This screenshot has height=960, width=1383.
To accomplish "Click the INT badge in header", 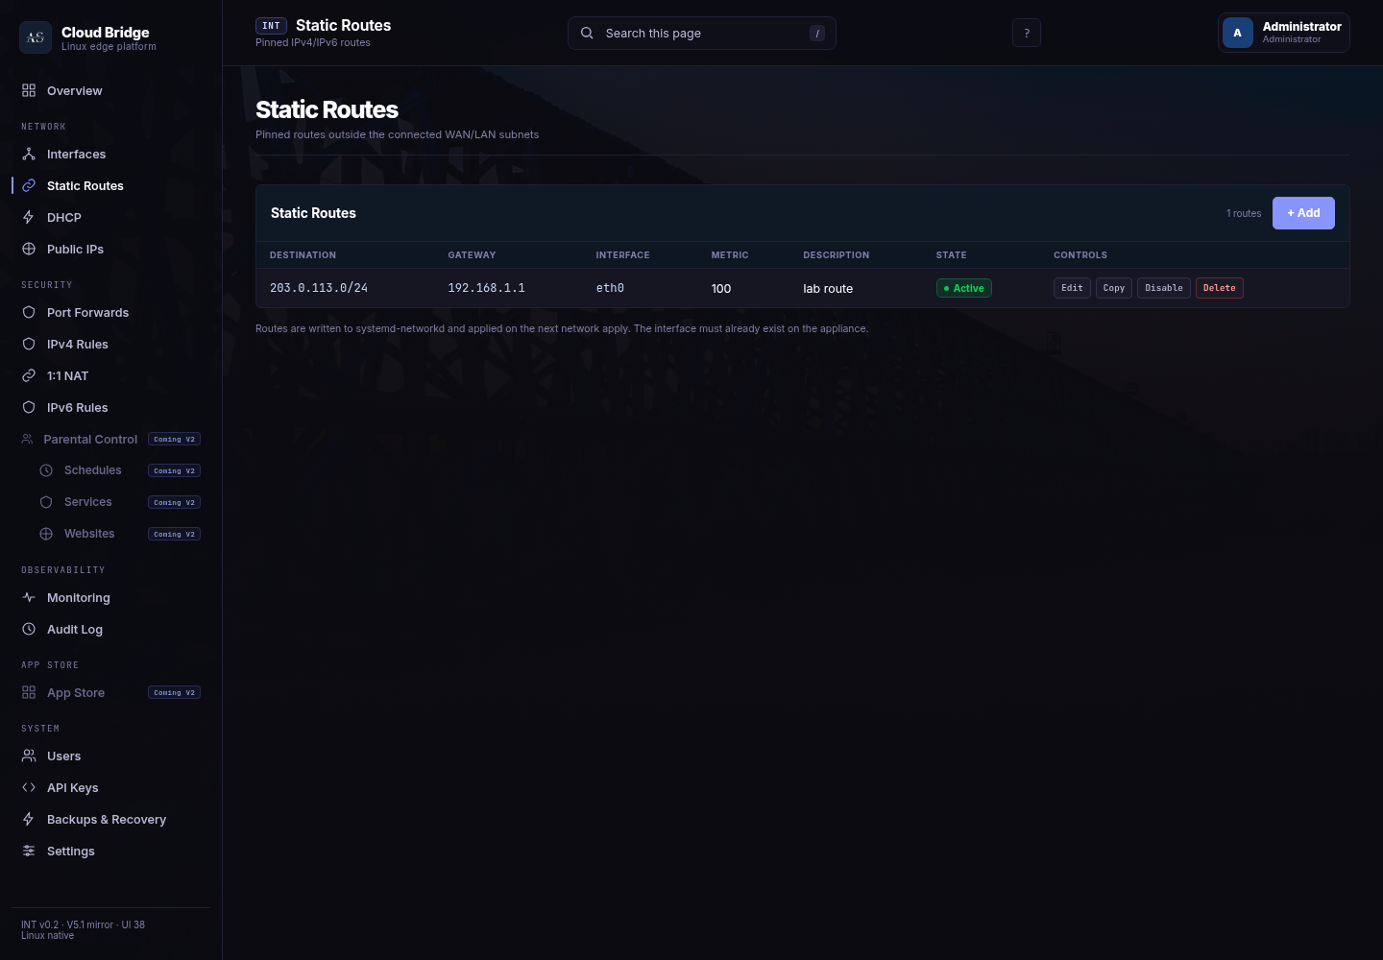I will point(271,26).
